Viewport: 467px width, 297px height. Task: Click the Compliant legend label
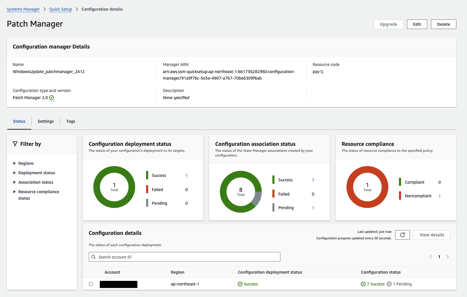414,182
